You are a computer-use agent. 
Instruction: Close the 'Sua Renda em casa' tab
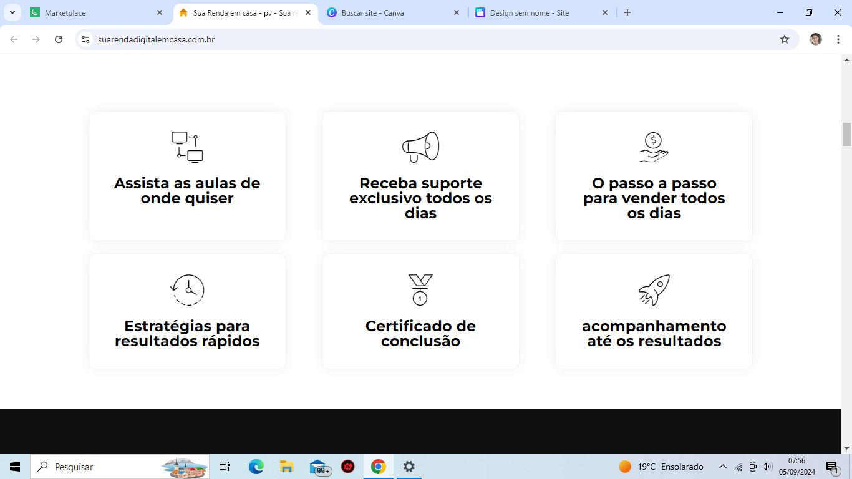(x=308, y=12)
